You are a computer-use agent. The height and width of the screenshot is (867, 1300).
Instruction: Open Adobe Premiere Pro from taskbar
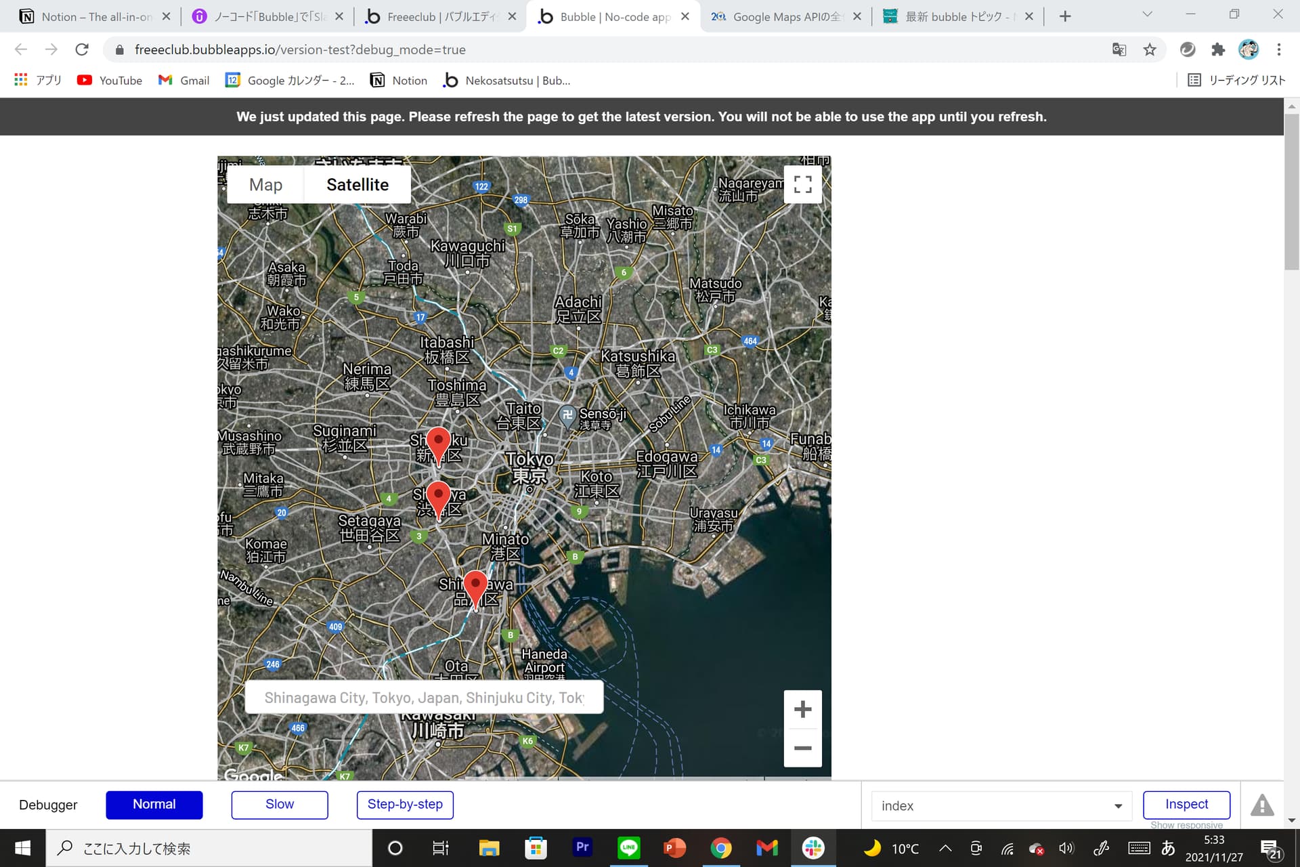click(x=582, y=848)
